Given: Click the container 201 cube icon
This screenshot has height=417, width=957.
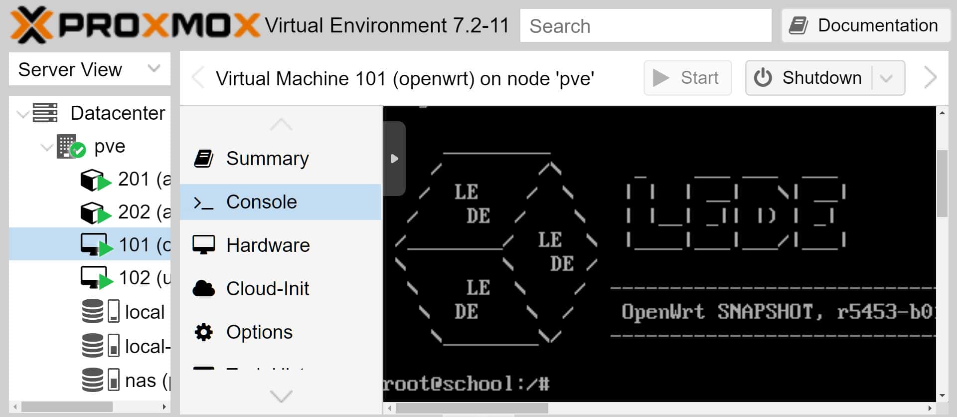Looking at the screenshot, I should click(94, 180).
